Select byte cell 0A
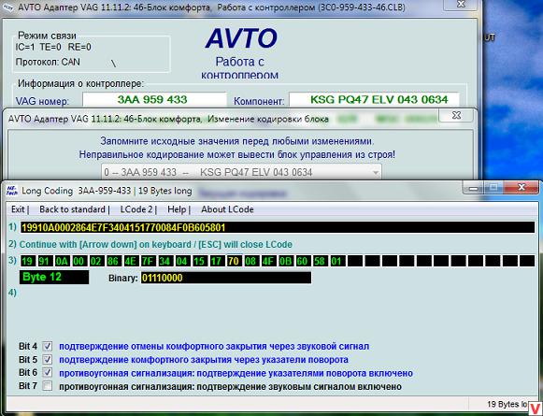 pos(62,261)
